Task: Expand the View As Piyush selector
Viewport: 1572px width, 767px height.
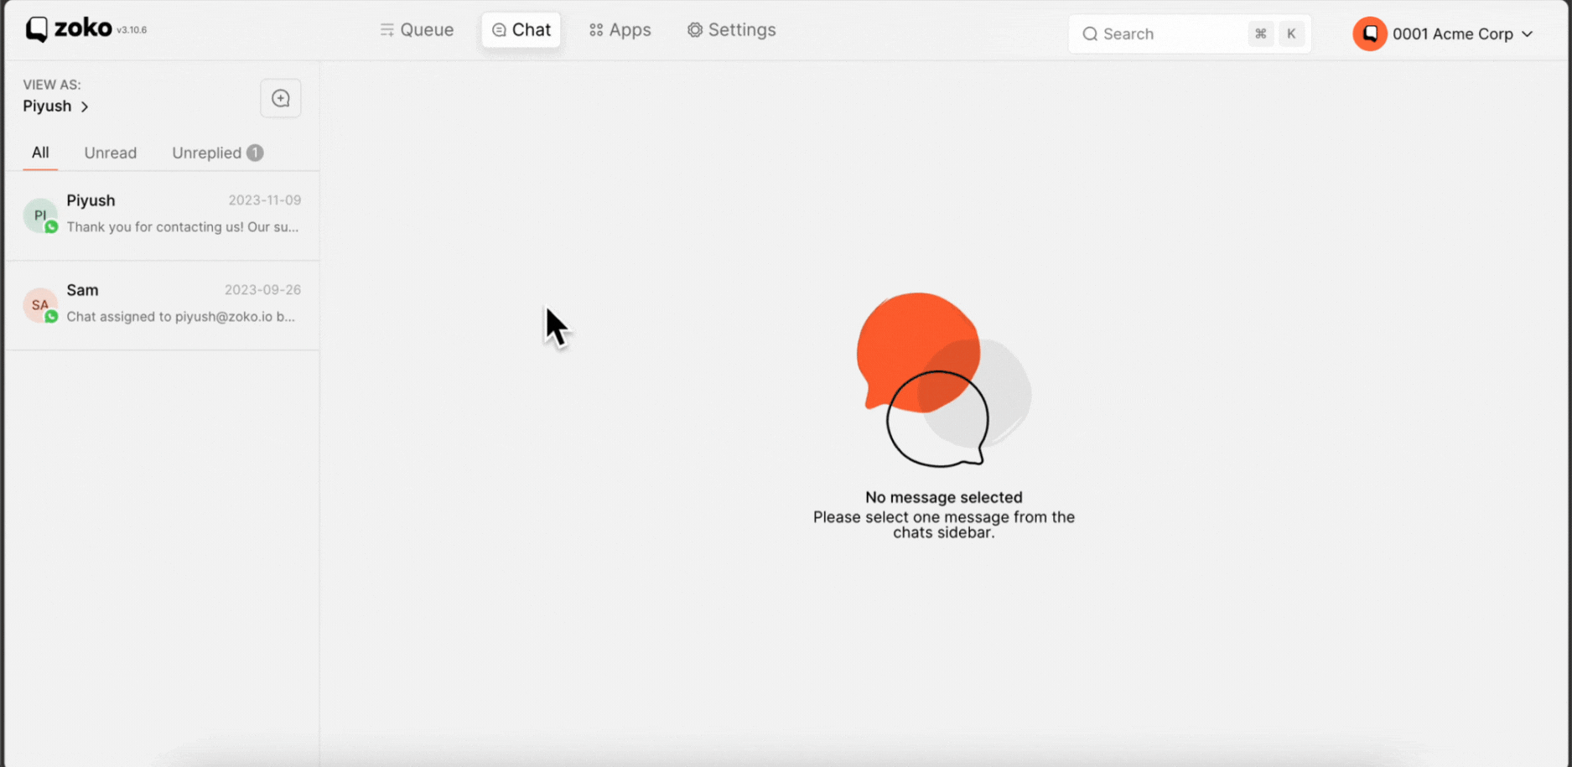Action: point(56,106)
